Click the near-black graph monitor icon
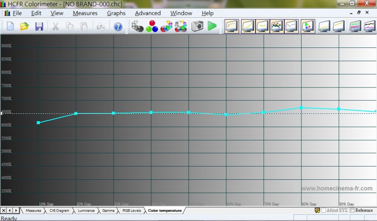The height and width of the screenshot is (221, 377). click(324, 26)
